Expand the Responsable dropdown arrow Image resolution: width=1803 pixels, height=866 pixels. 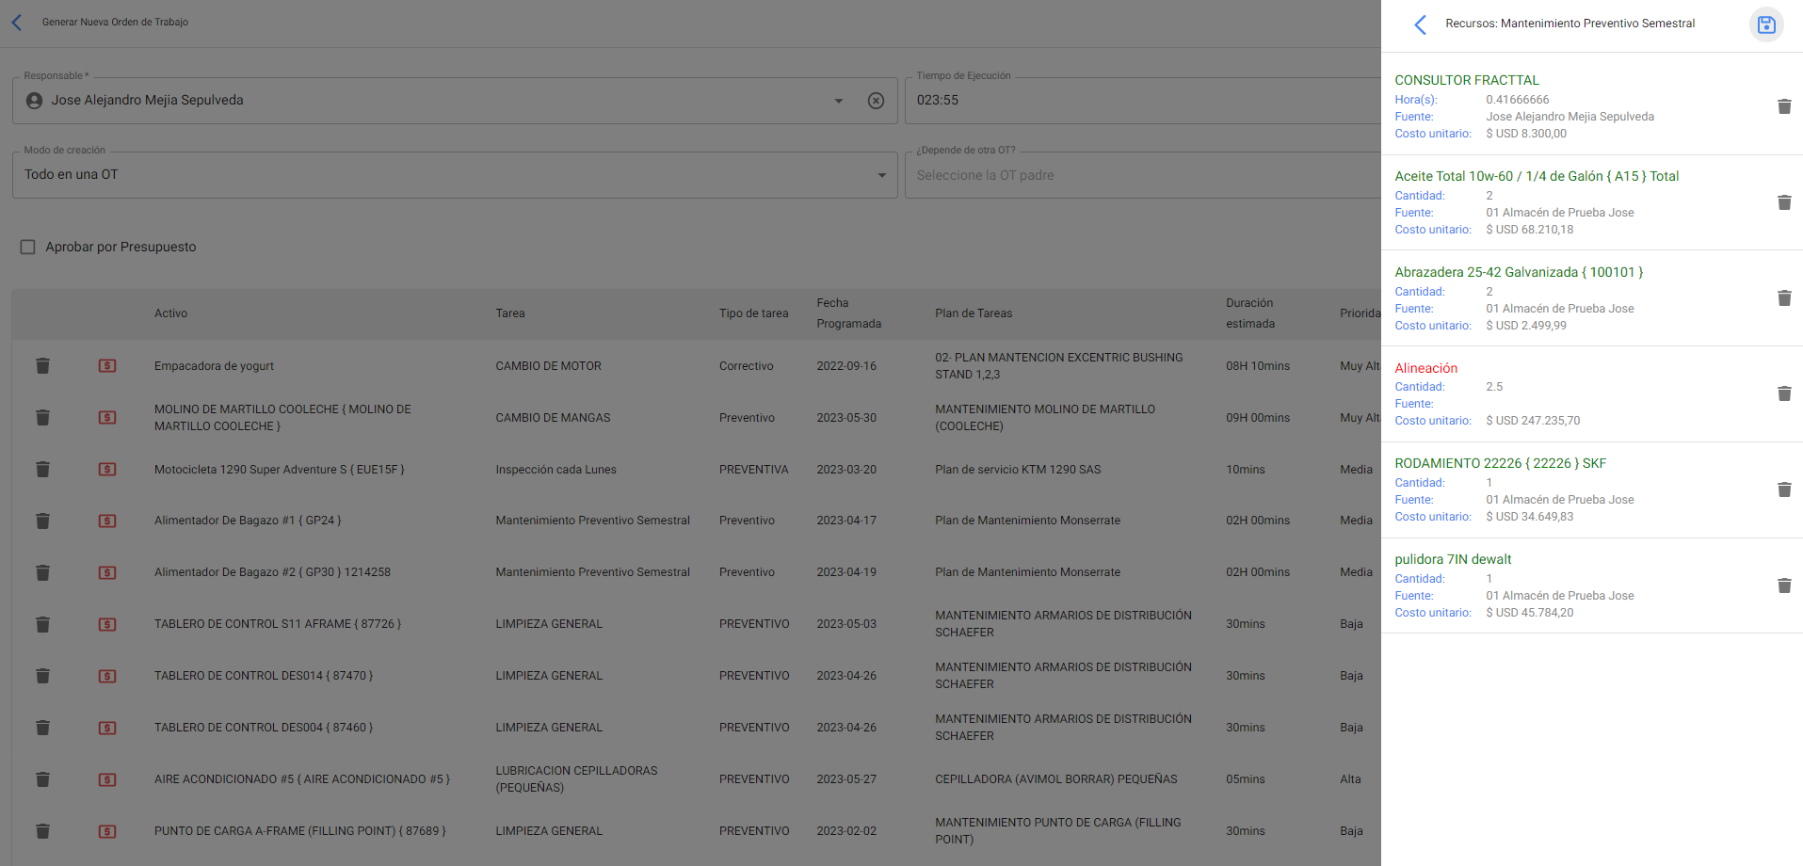(838, 101)
